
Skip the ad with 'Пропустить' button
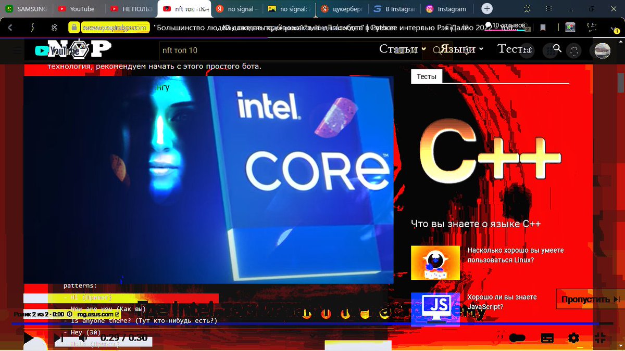[591, 299]
